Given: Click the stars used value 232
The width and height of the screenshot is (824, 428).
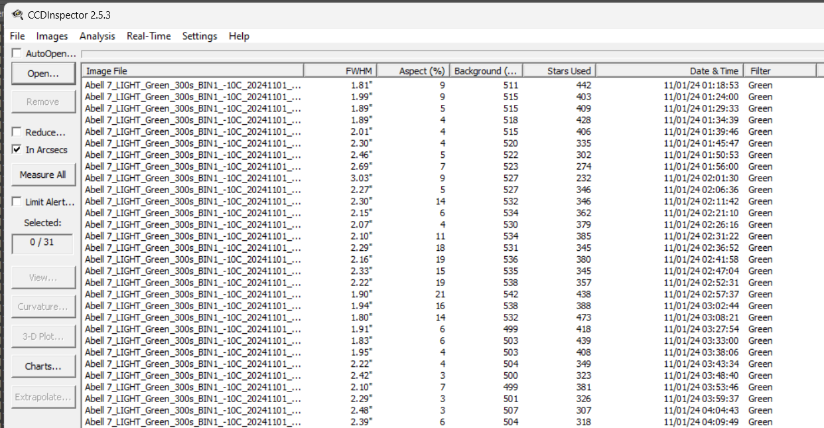Looking at the screenshot, I should point(583,178).
